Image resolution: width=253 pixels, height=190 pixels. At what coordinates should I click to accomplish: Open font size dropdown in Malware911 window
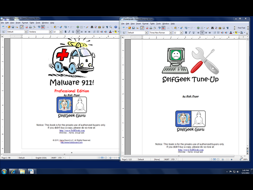61,32
